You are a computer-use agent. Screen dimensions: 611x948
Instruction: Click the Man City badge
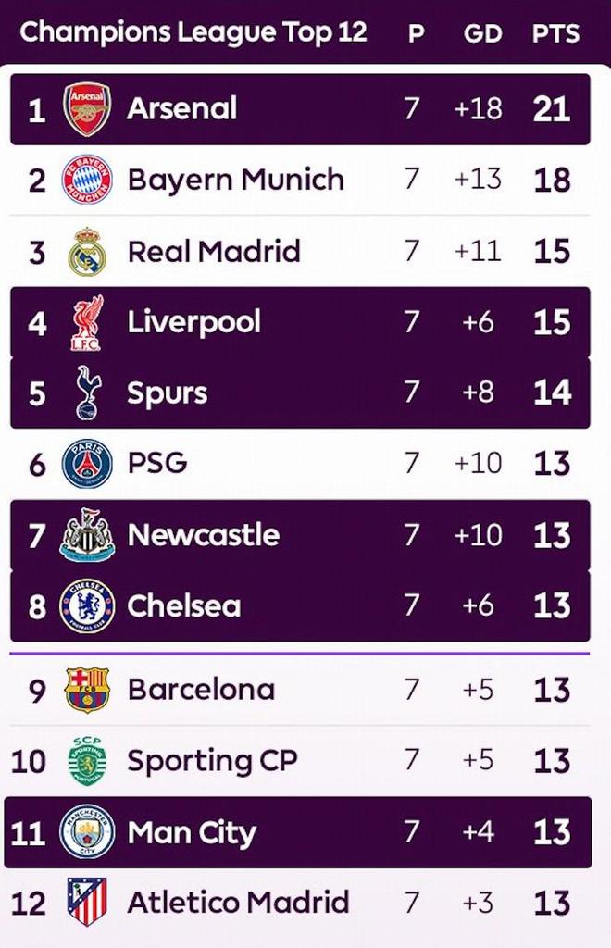pos(87,832)
